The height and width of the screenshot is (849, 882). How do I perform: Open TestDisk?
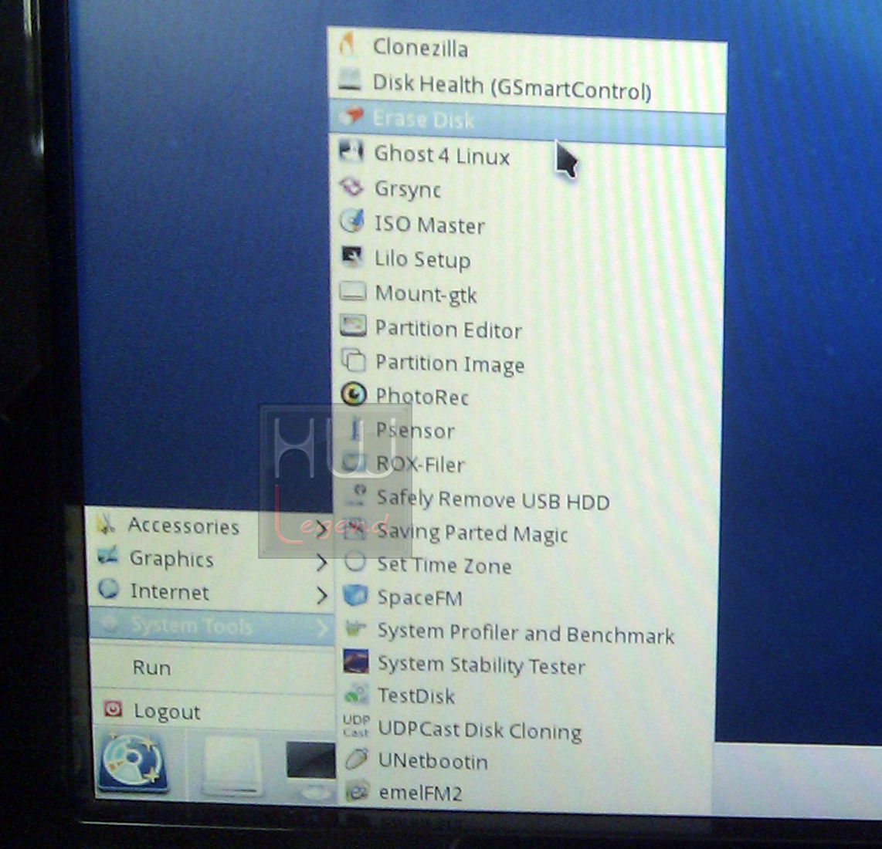pos(527,697)
